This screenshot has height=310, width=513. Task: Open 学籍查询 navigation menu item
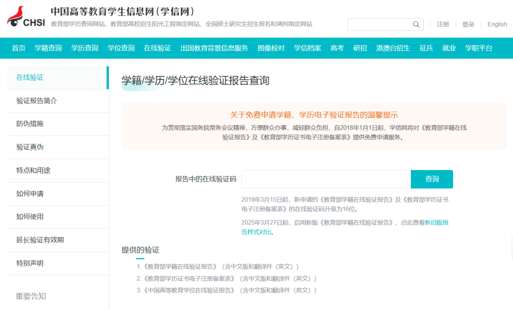click(48, 48)
